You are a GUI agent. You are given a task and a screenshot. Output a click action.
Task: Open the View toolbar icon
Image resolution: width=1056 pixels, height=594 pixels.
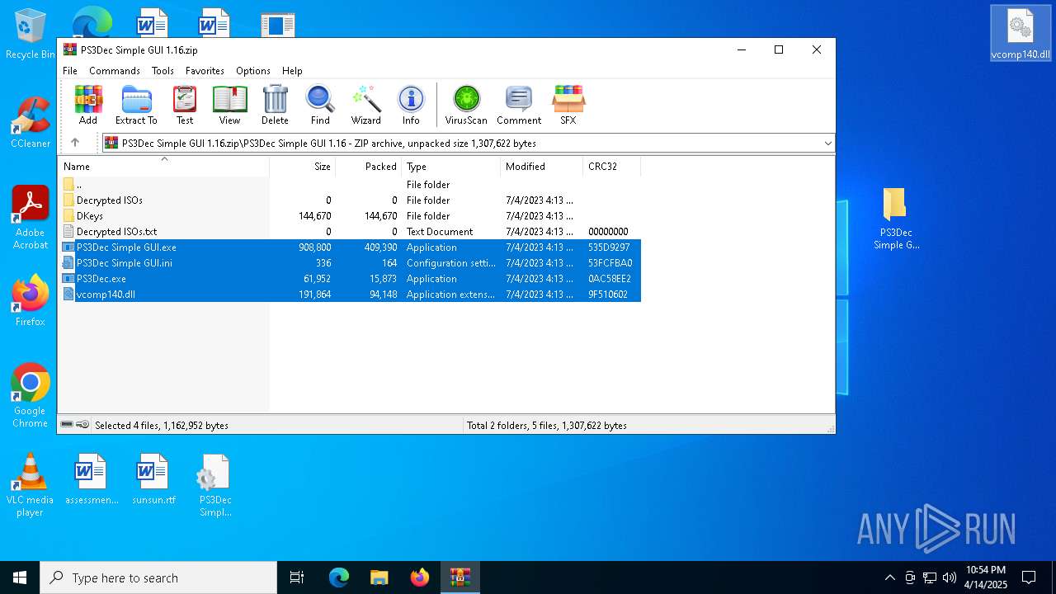[229, 105]
